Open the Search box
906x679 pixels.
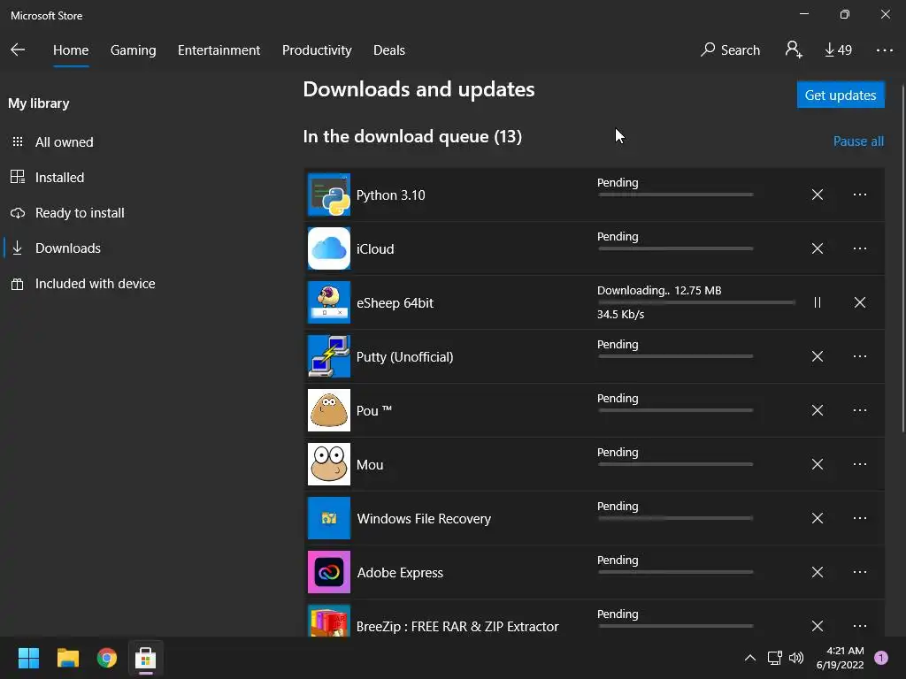(730, 50)
